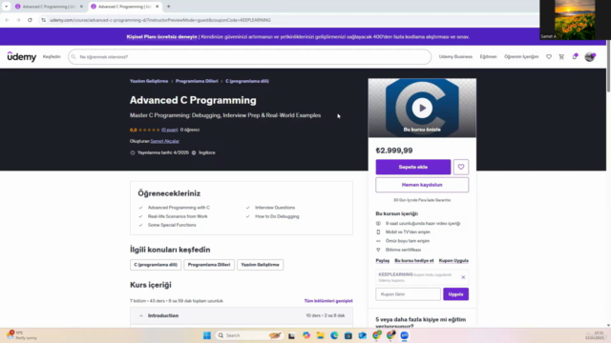Open the weather widget in taskbar
The image size is (611, 343).
[x=22, y=335]
